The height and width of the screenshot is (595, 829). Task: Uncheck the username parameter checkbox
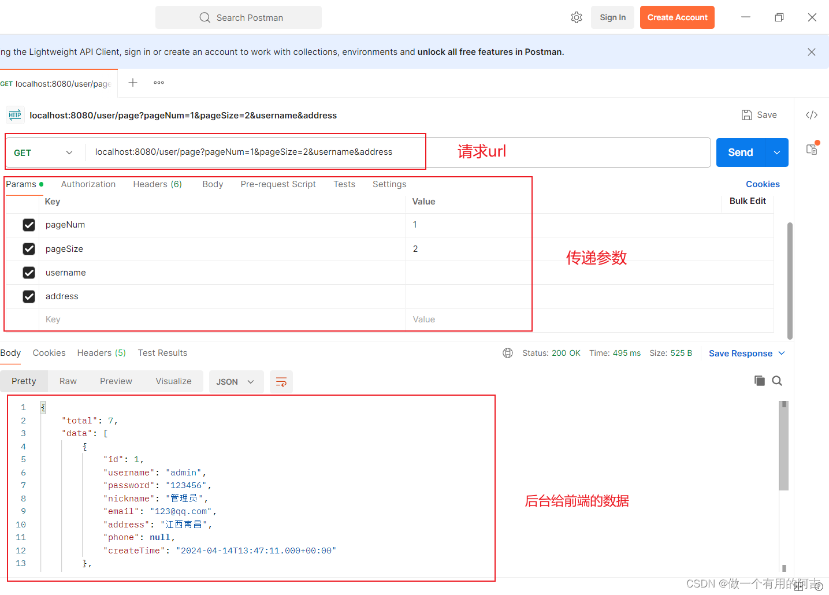tap(29, 273)
